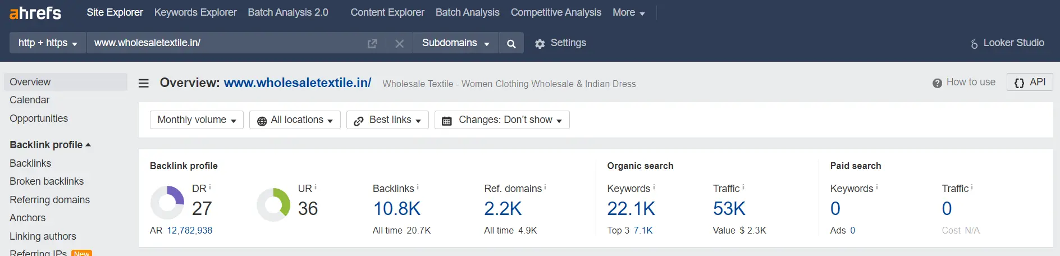Open Subdomains mode dropdown
1060x256 pixels.
pos(455,43)
